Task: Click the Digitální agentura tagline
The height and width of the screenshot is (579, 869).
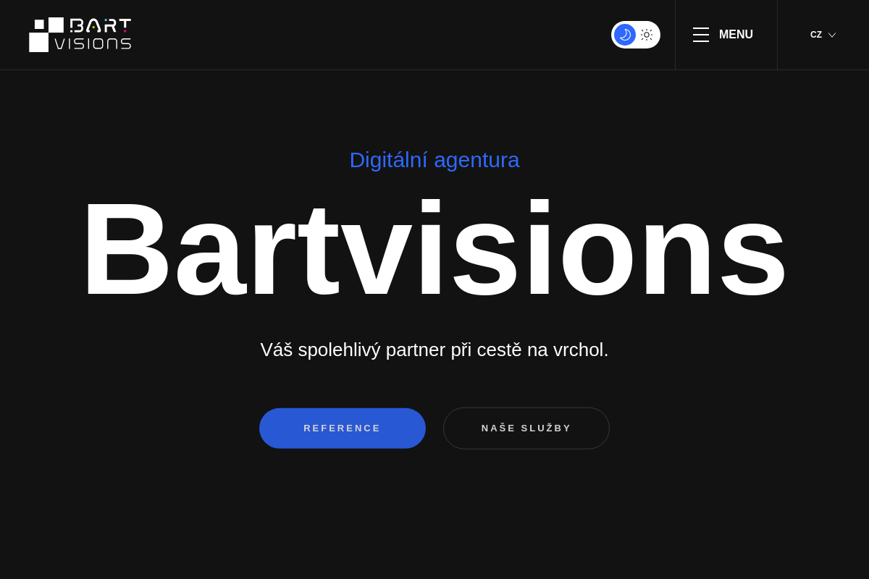Action: point(434,160)
